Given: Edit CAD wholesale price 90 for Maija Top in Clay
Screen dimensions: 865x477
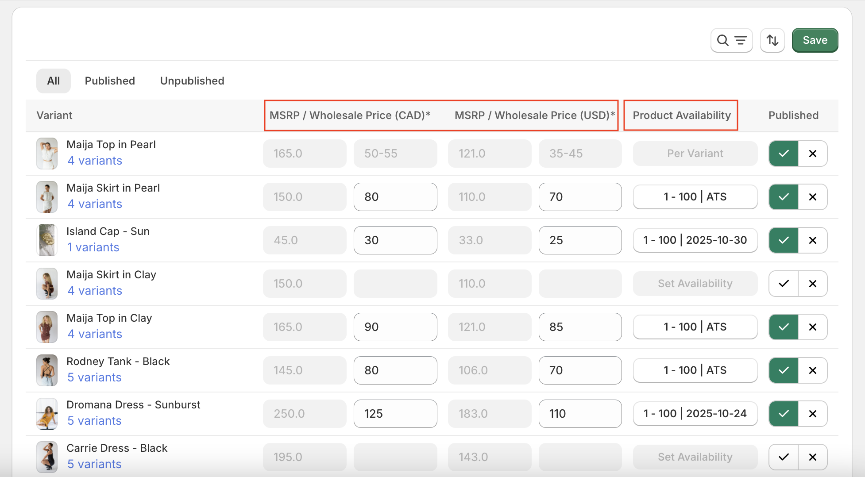Looking at the screenshot, I should [395, 327].
